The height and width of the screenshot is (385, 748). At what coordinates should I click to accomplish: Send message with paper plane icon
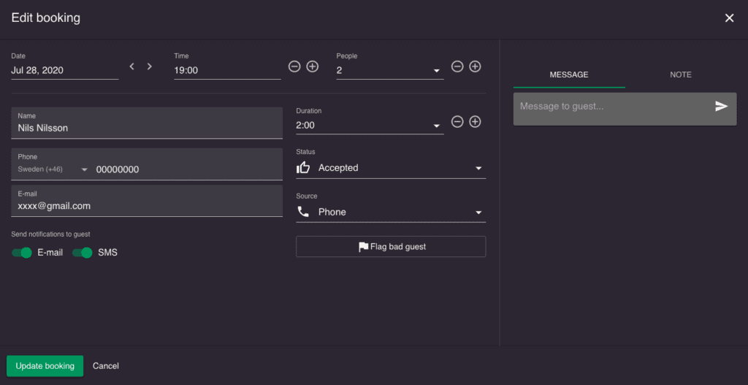point(721,107)
